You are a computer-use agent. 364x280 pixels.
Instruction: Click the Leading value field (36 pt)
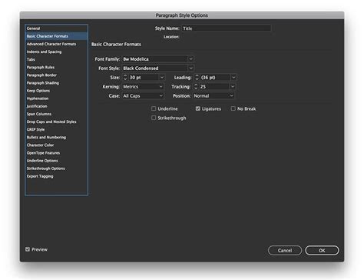[216, 78]
